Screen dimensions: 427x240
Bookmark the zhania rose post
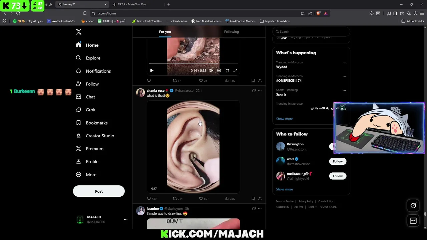(x=253, y=198)
